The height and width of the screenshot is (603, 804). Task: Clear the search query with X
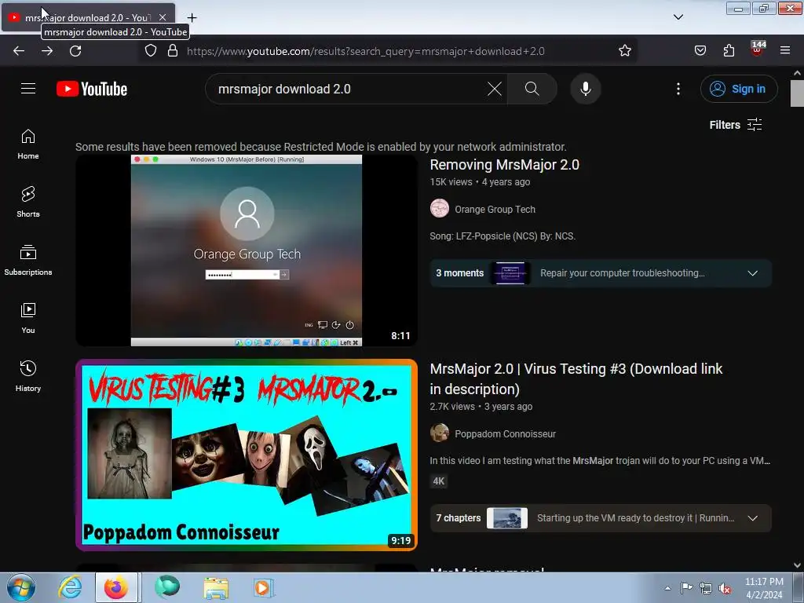[x=495, y=89]
